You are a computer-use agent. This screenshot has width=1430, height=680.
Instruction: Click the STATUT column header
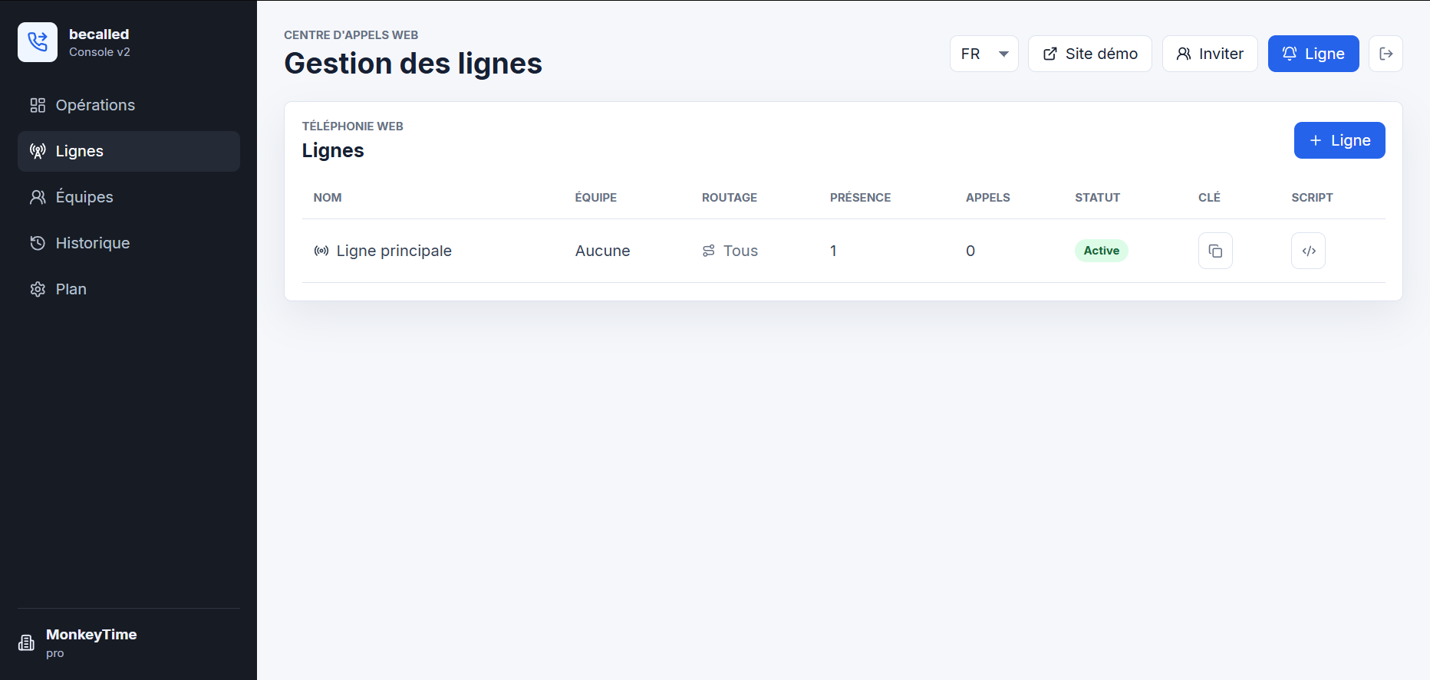(x=1097, y=198)
